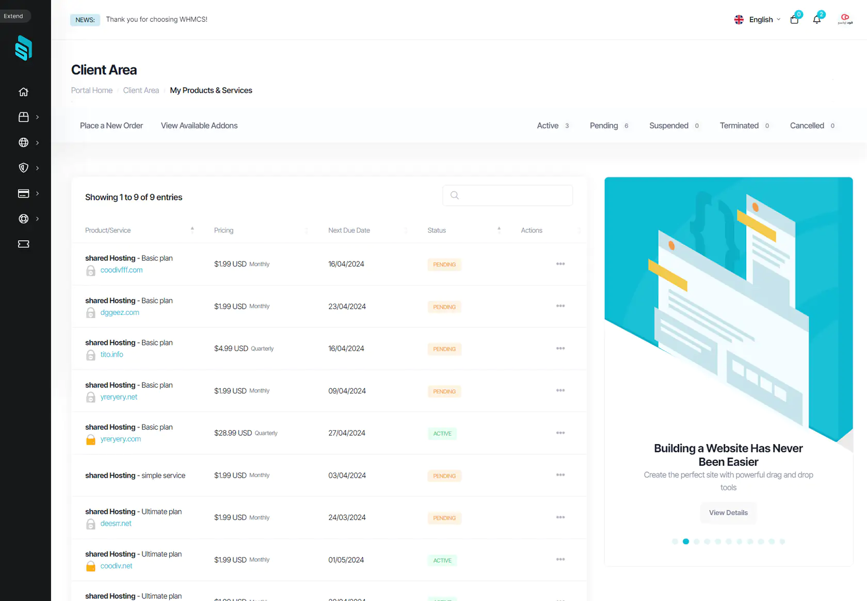Click the actions dots for tito.info
867x601 pixels.
pos(560,349)
